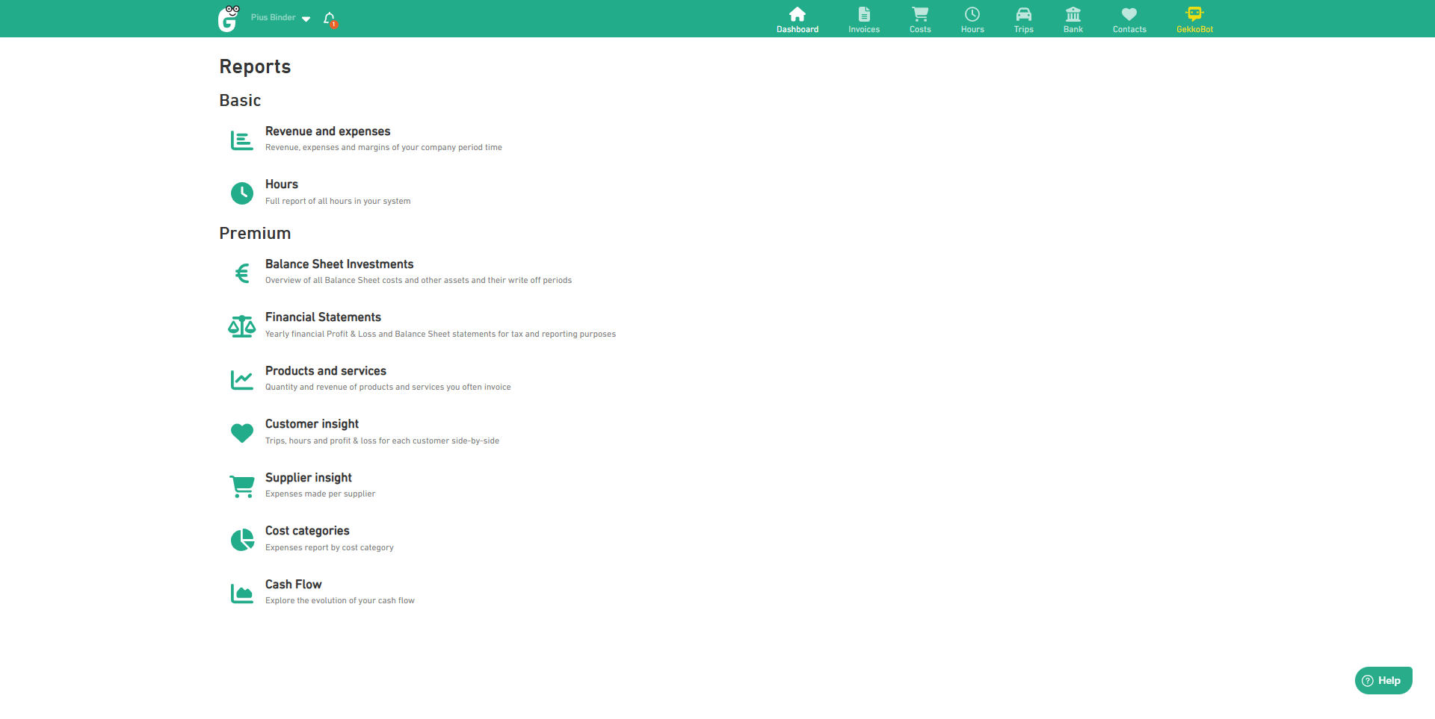1435x719 pixels.
Task: Go to Contacts in navigation bar
Action: pos(1129,19)
